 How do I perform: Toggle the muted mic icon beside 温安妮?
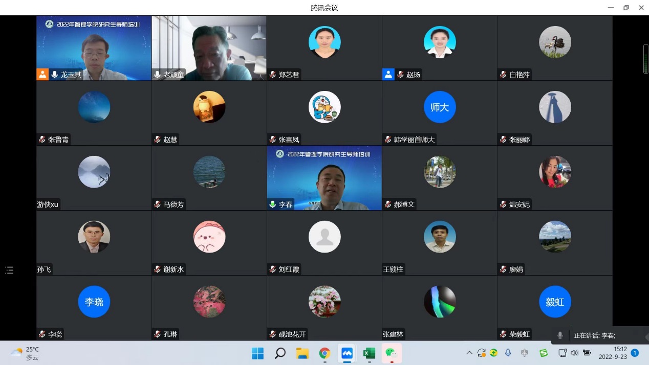coord(503,204)
